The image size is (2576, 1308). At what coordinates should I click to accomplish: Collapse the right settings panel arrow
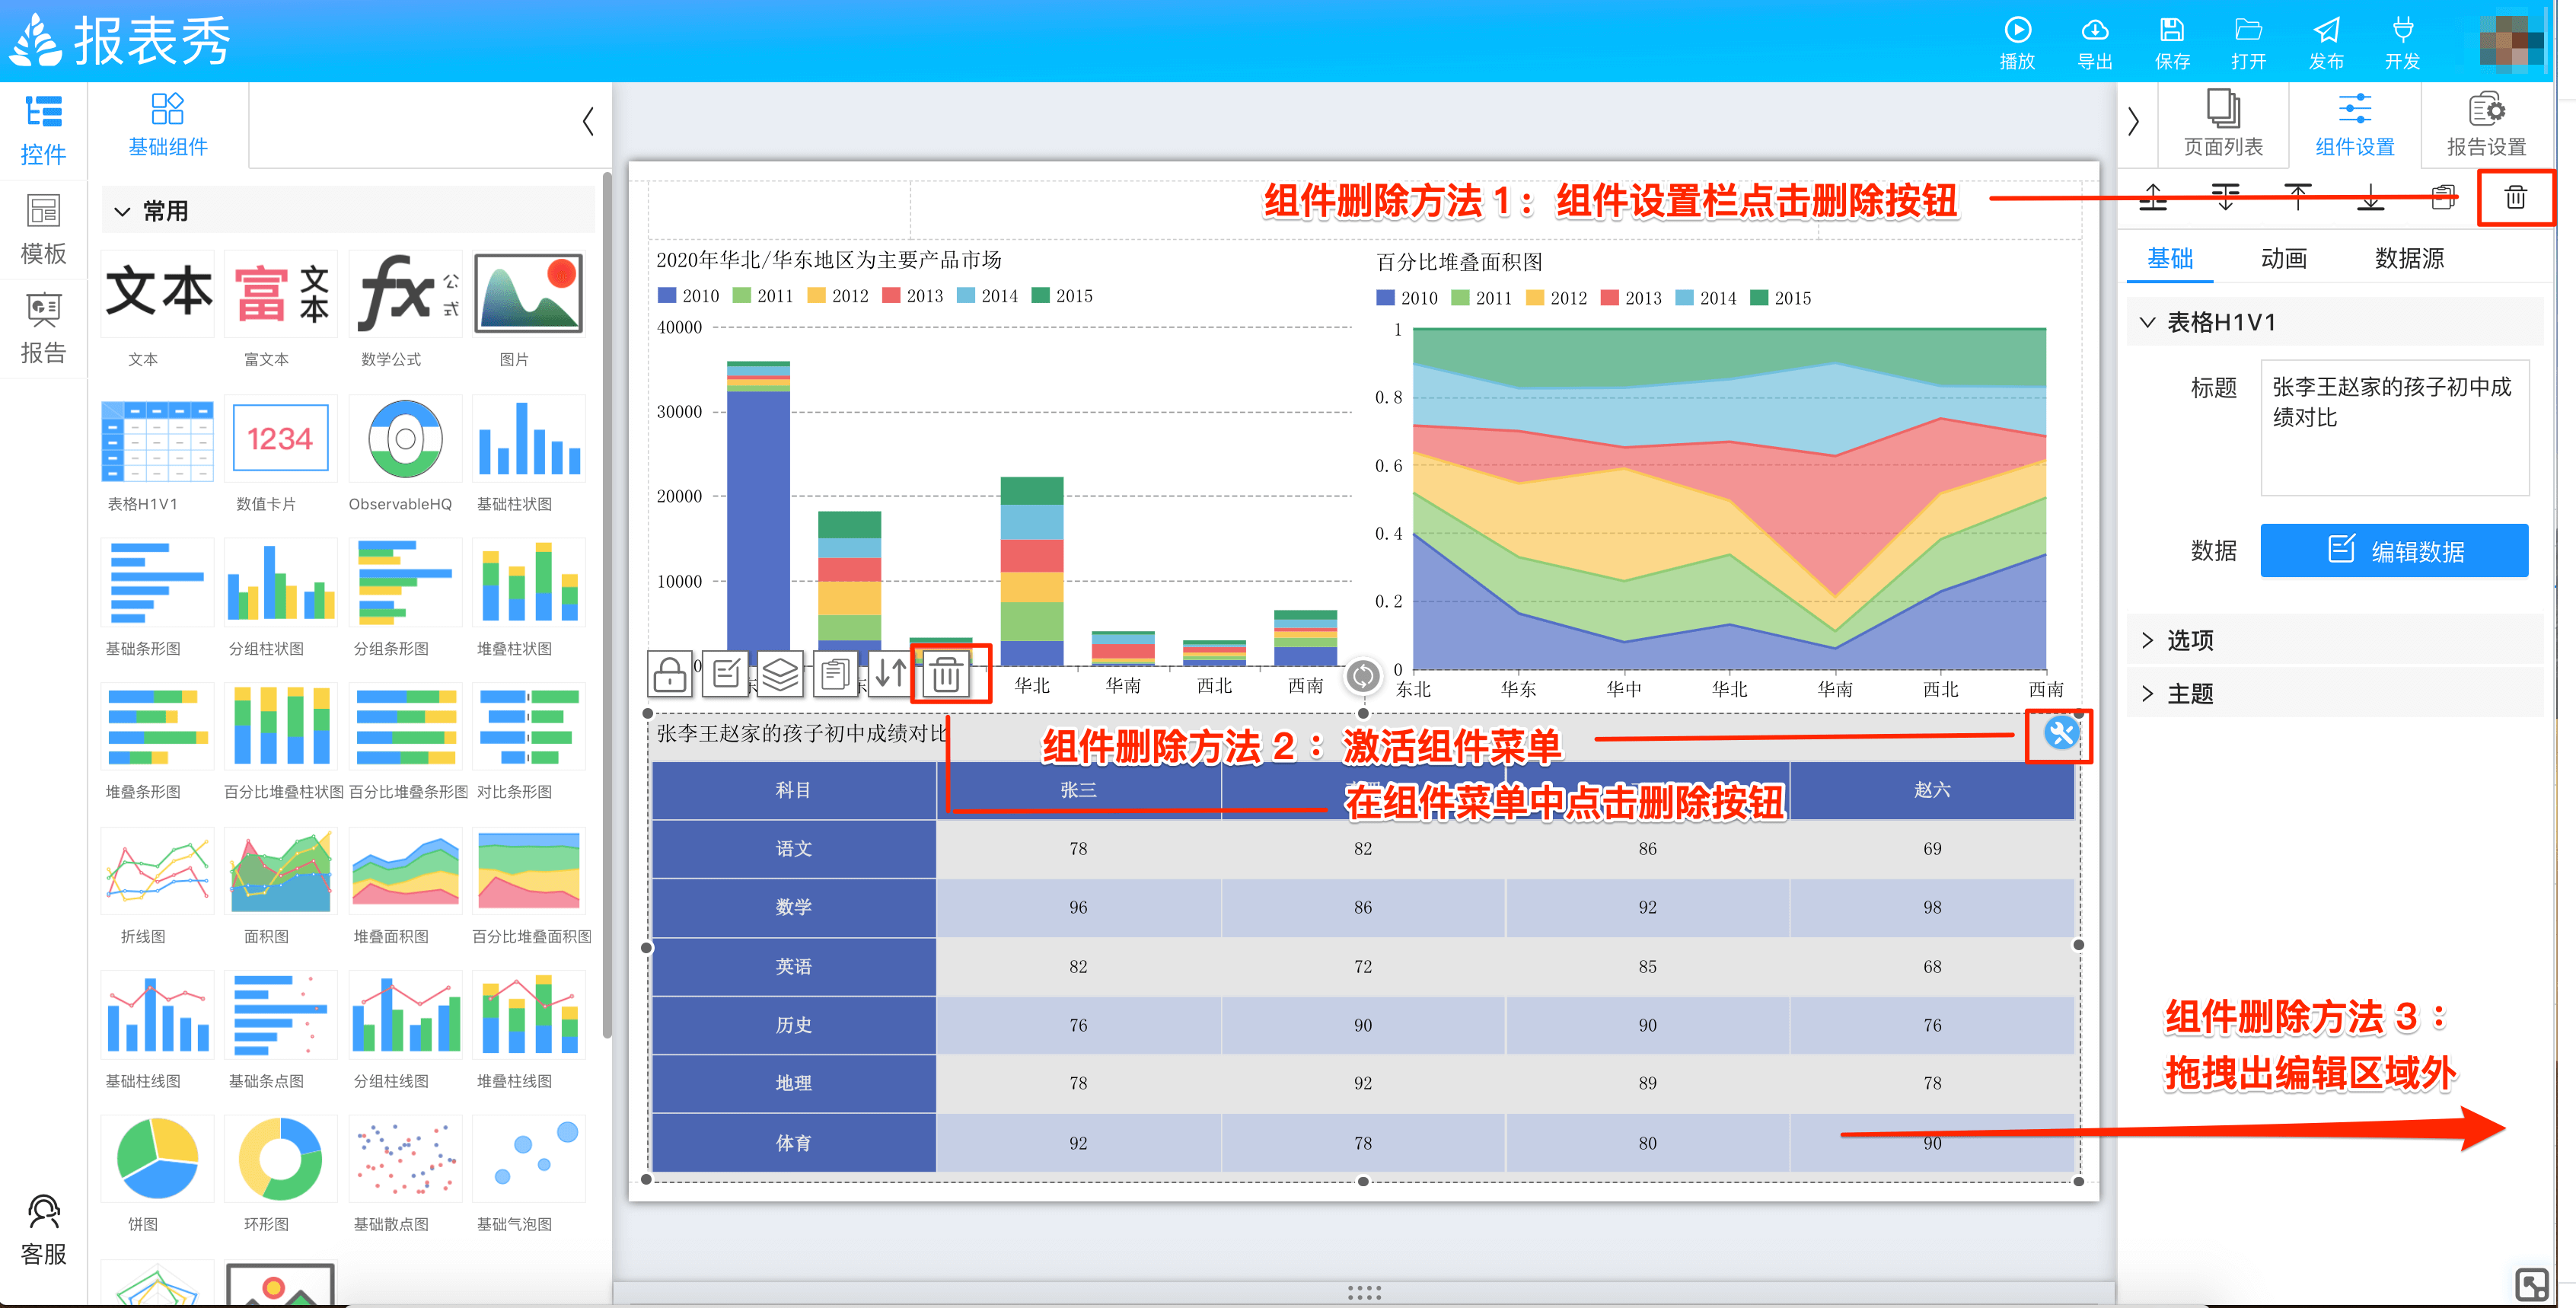point(2133,122)
